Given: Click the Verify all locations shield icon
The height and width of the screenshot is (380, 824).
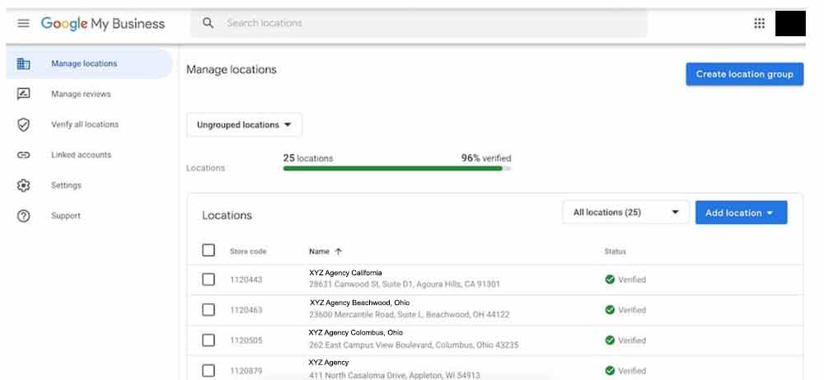Looking at the screenshot, I should point(23,124).
